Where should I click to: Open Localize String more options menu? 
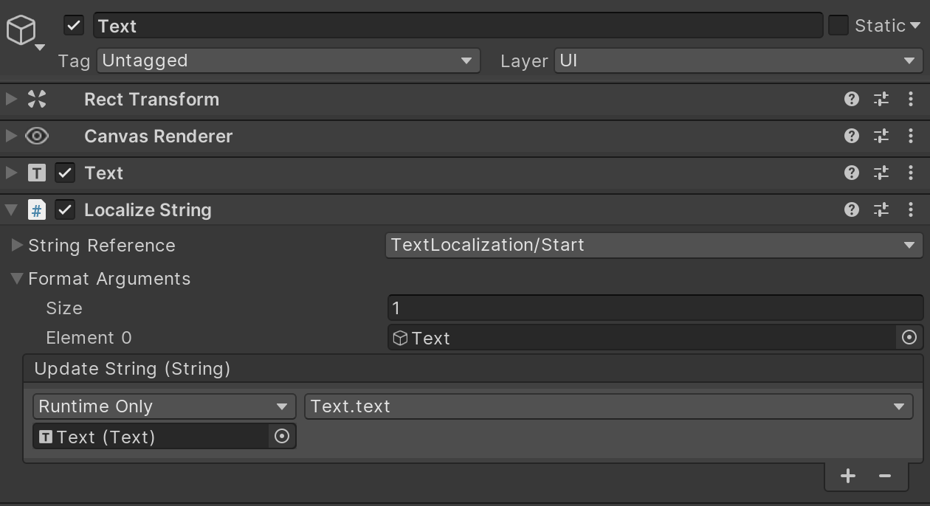pos(911,209)
